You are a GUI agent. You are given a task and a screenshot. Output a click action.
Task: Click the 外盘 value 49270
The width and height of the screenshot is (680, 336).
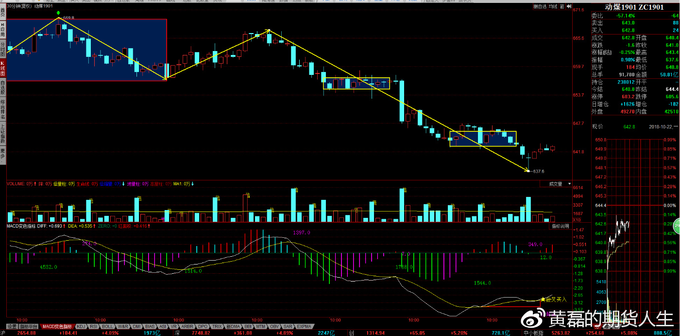pyautogui.click(x=627, y=111)
